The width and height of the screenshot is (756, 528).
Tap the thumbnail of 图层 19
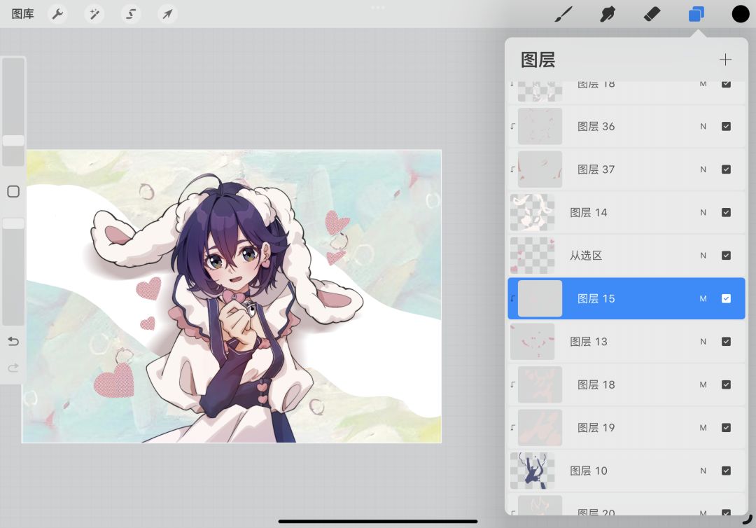coord(540,428)
